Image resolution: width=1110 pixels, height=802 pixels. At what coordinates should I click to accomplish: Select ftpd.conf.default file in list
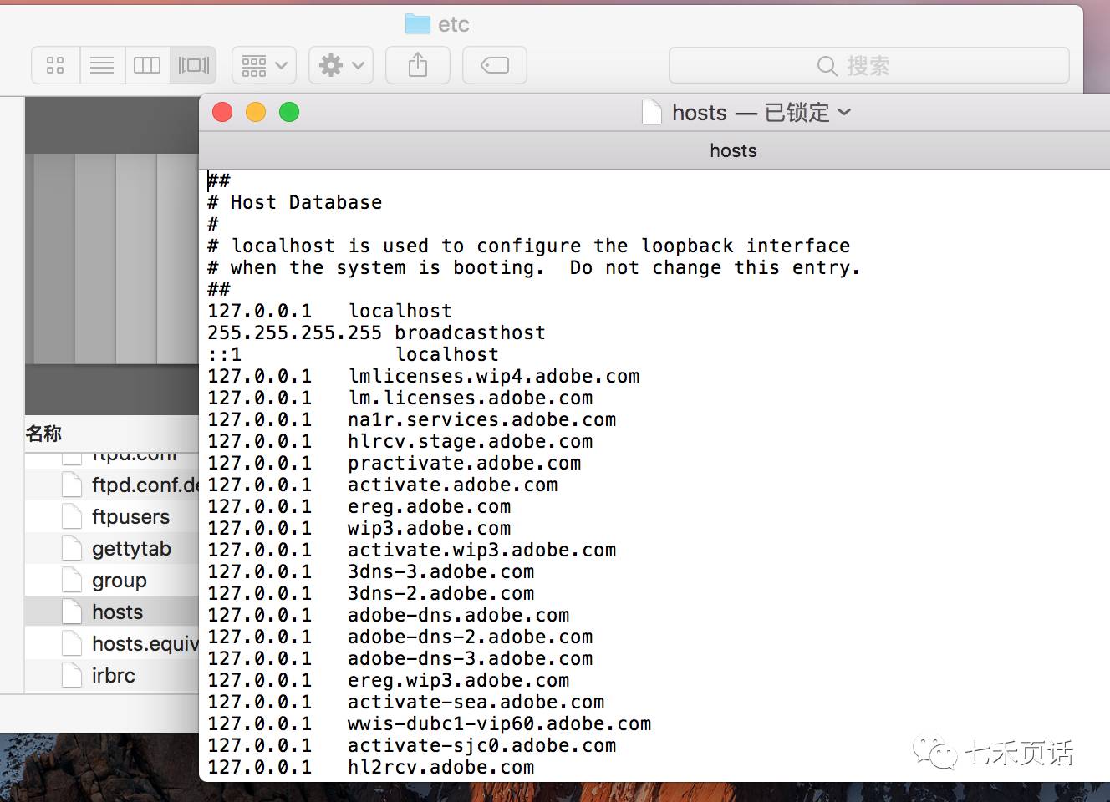(112, 485)
